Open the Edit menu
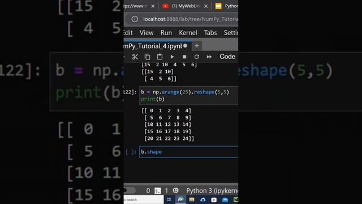The height and width of the screenshot is (204, 362). [x=128, y=33]
